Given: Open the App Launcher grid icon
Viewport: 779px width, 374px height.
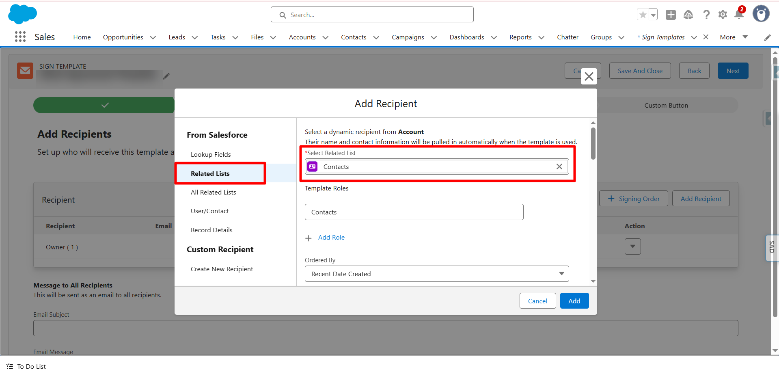Looking at the screenshot, I should pos(20,37).
